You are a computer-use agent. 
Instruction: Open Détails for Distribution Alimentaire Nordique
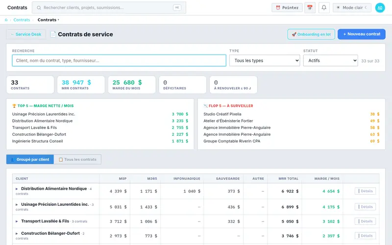tap(365, 191)
